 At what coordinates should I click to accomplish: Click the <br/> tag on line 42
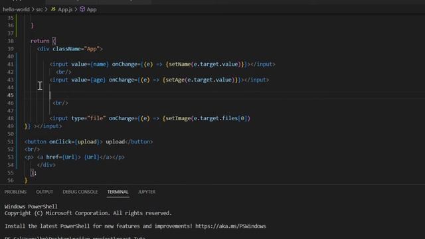pos(64,72)
